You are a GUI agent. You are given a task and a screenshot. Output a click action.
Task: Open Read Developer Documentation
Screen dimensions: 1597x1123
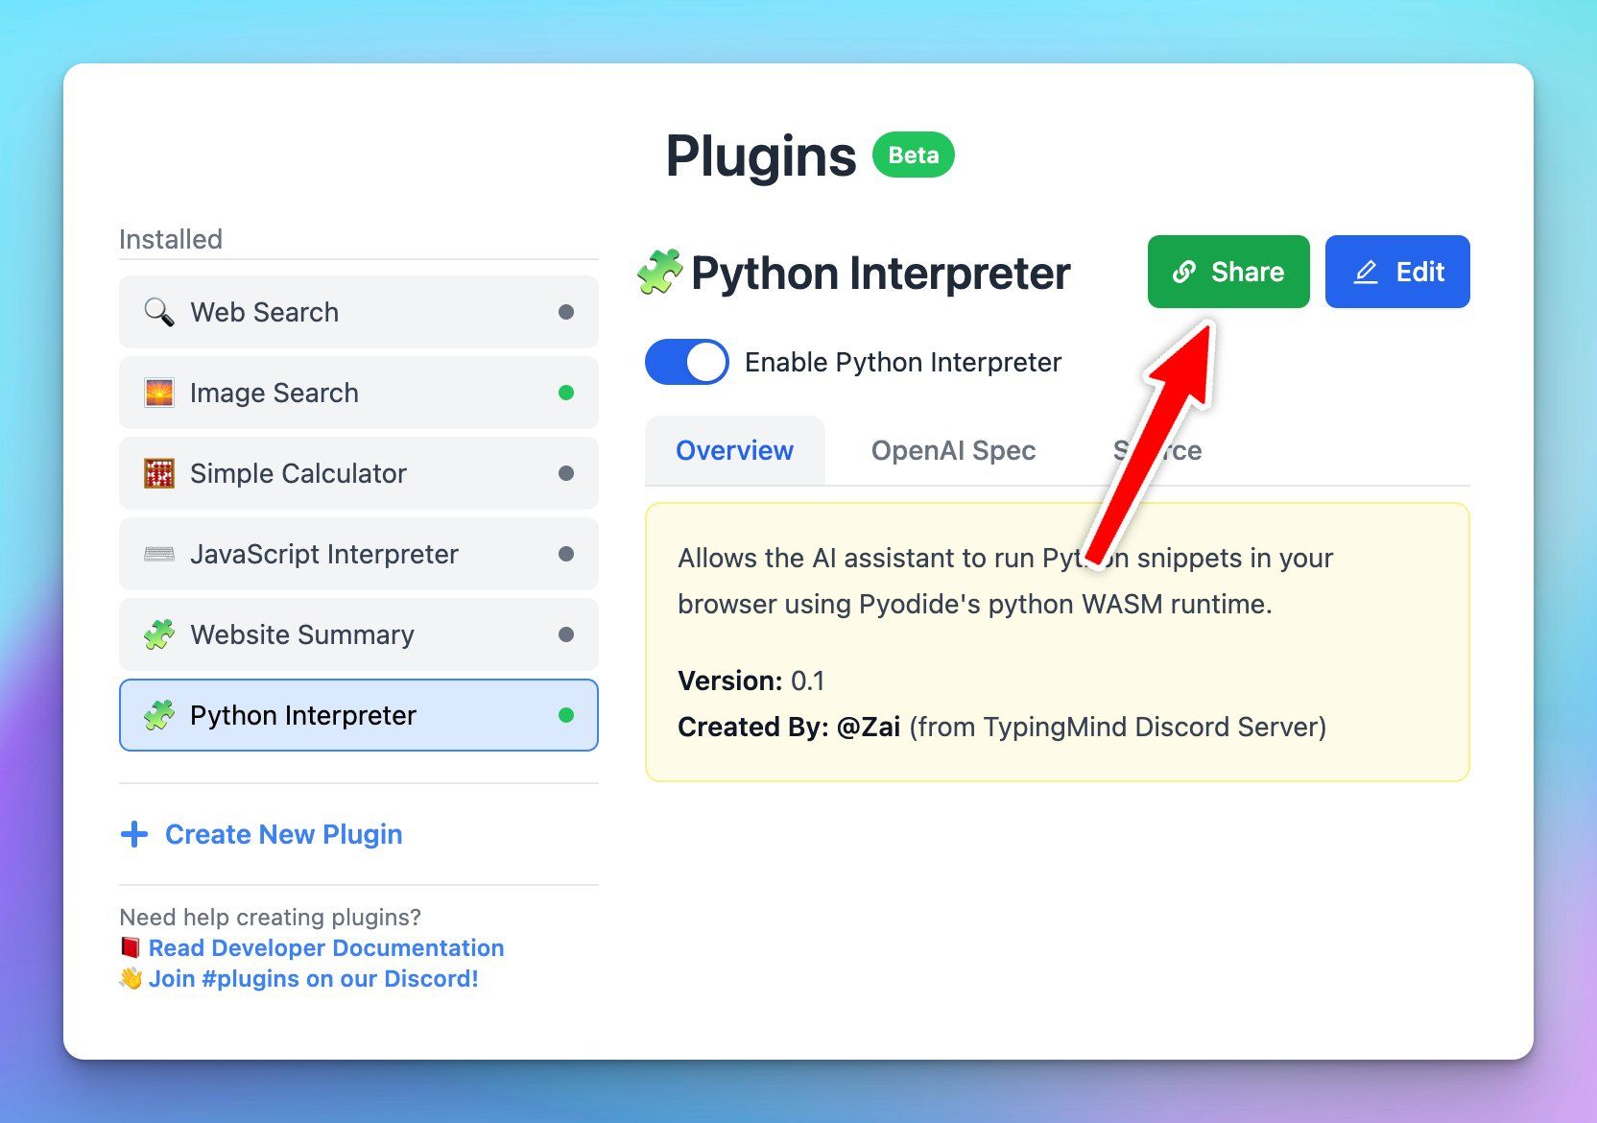(x=324, y=947)
